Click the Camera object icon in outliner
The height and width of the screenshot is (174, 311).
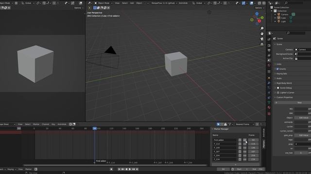coord(278,14)
